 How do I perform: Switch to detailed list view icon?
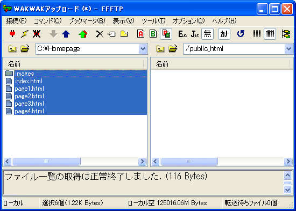point(270,34)
